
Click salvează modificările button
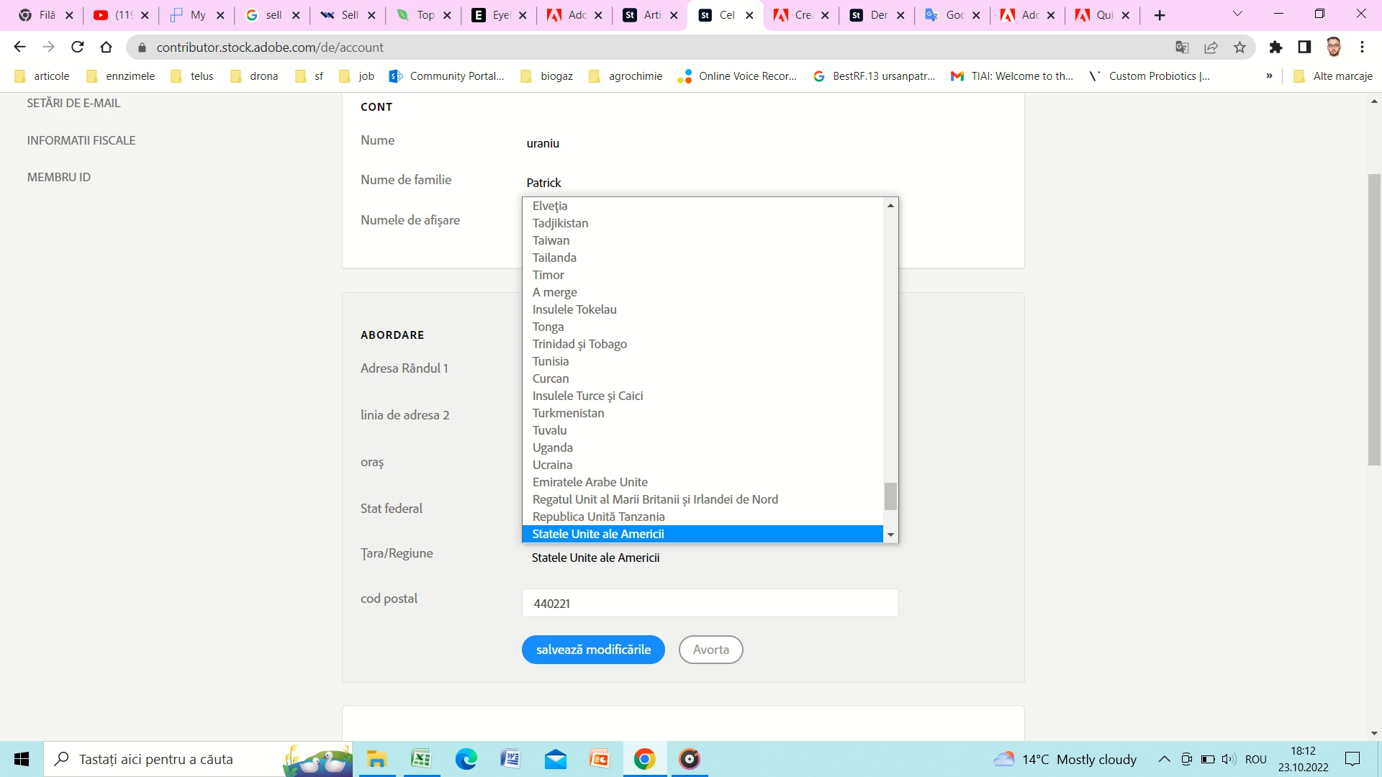(593, 650)
